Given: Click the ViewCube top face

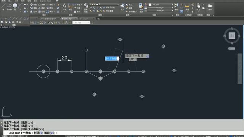Looking at the screenshot, I should click(x=232, y=36).
